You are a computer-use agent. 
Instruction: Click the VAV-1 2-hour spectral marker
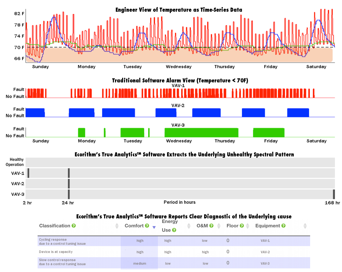click(28, 173)
